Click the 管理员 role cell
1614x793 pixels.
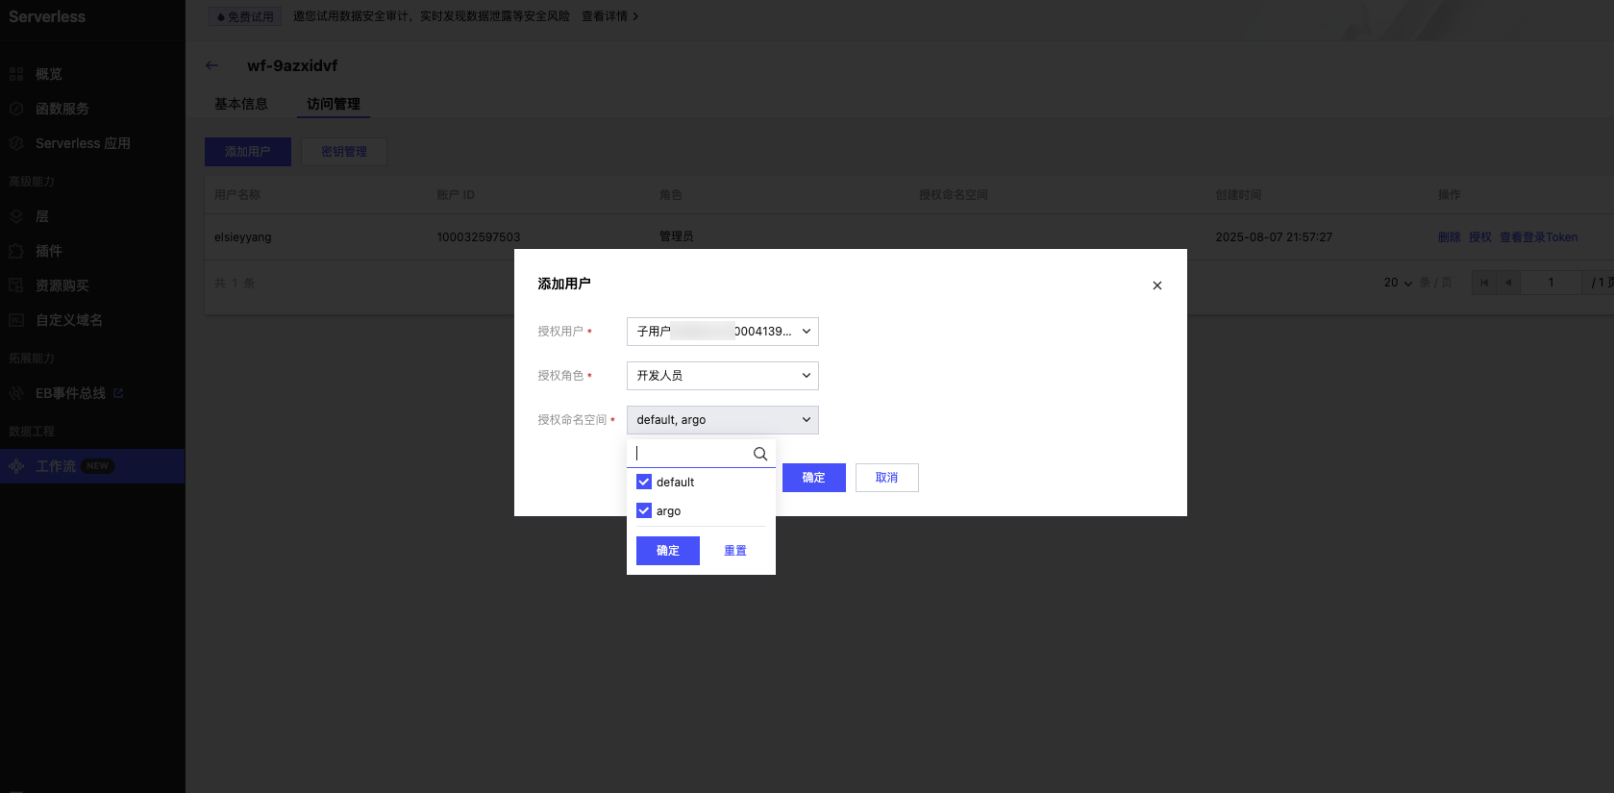(x=677, y=237)
